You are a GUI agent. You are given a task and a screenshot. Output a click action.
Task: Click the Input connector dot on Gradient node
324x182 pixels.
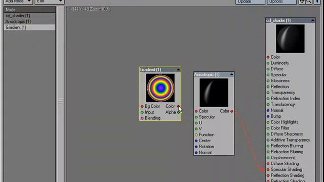(x=142, y=112)
